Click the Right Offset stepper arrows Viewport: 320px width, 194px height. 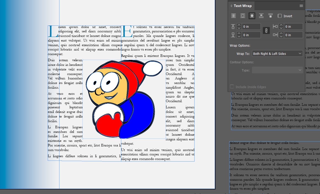(281, 35)
